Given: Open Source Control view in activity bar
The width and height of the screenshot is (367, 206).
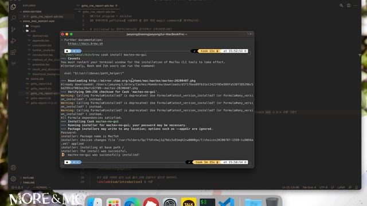Looking at the screenshot, I should click(x=13, y=29).
